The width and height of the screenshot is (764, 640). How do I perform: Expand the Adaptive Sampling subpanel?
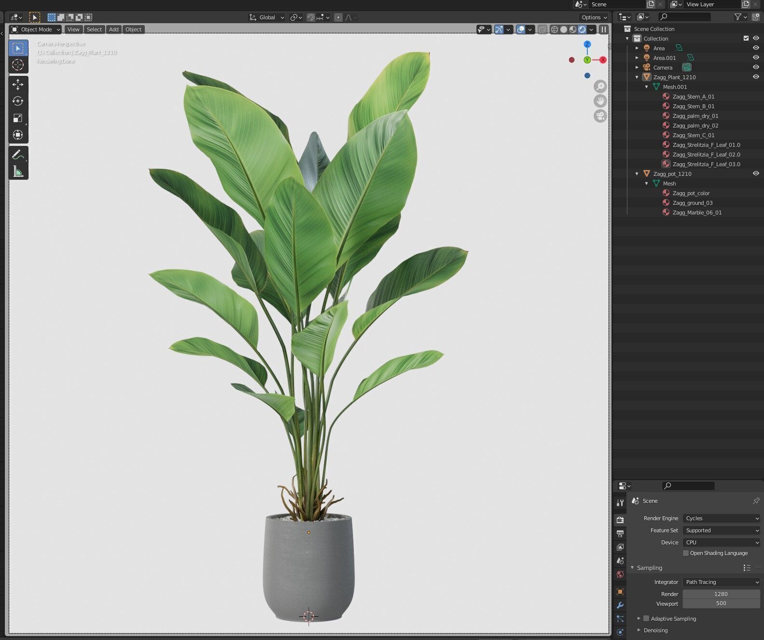[639, 618]
